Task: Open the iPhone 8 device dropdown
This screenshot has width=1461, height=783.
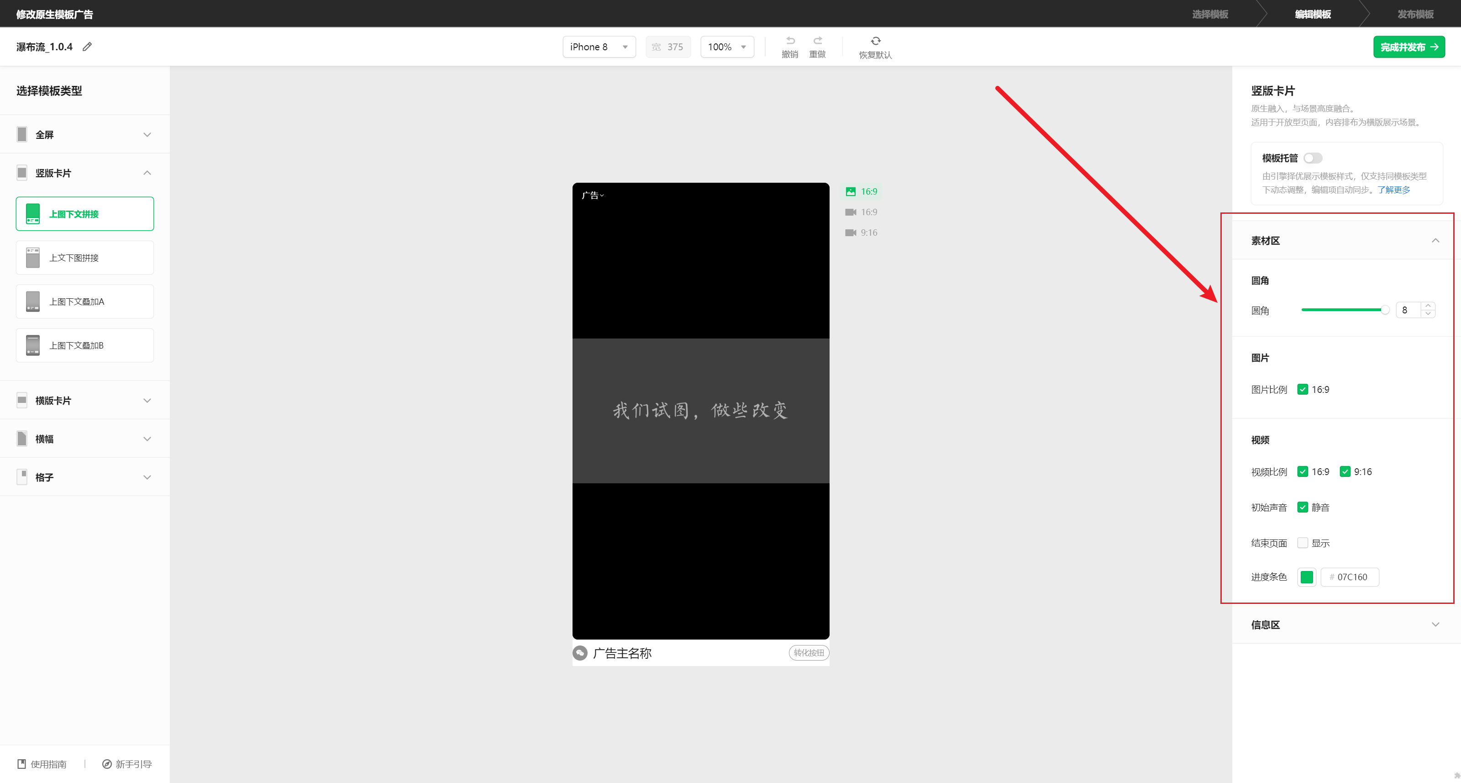Action: pyautogui.click(x=599, y=47)
